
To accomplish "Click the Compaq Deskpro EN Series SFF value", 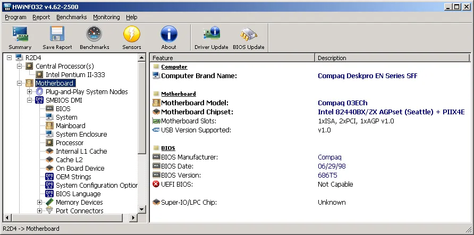I will coord(367,76).
